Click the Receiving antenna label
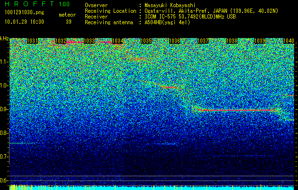Image resolution: width=298 pixels, height=190 pixels. click(x=109, y=22)
